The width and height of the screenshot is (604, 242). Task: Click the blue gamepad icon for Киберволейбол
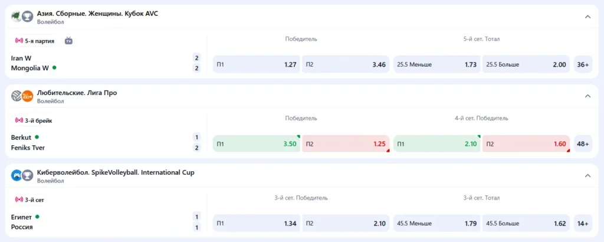pos(17,175)
